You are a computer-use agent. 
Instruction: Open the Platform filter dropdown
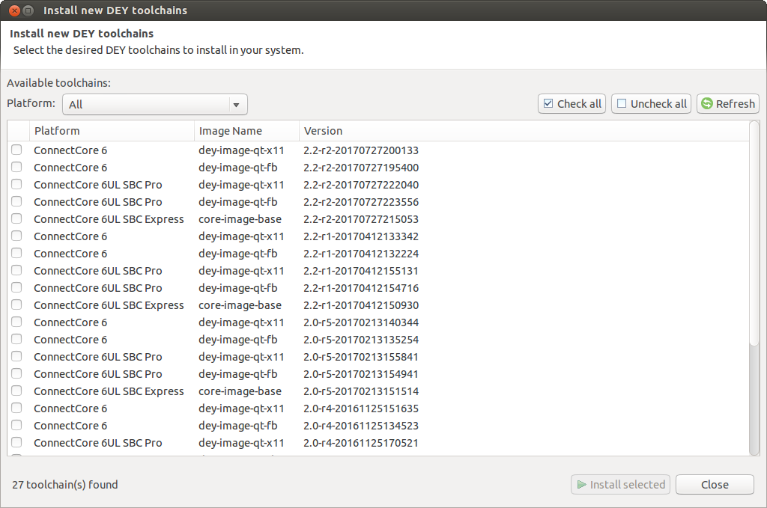click(x=154, y=105)
